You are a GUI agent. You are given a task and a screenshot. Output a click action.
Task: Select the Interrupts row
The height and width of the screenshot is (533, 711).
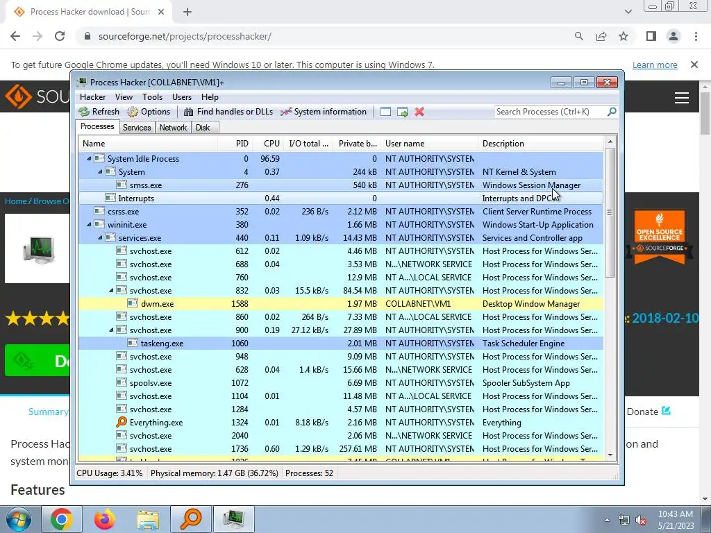click(x=340, y=198)
